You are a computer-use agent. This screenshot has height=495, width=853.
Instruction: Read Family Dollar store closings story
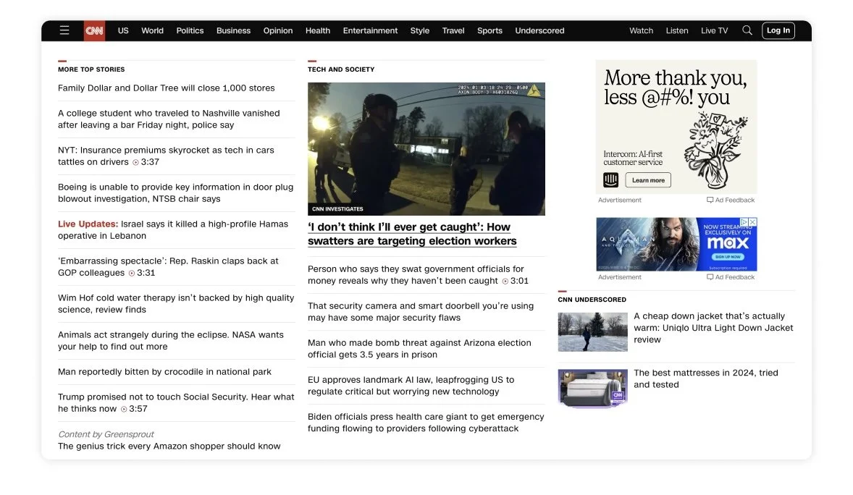click(167, 88)
